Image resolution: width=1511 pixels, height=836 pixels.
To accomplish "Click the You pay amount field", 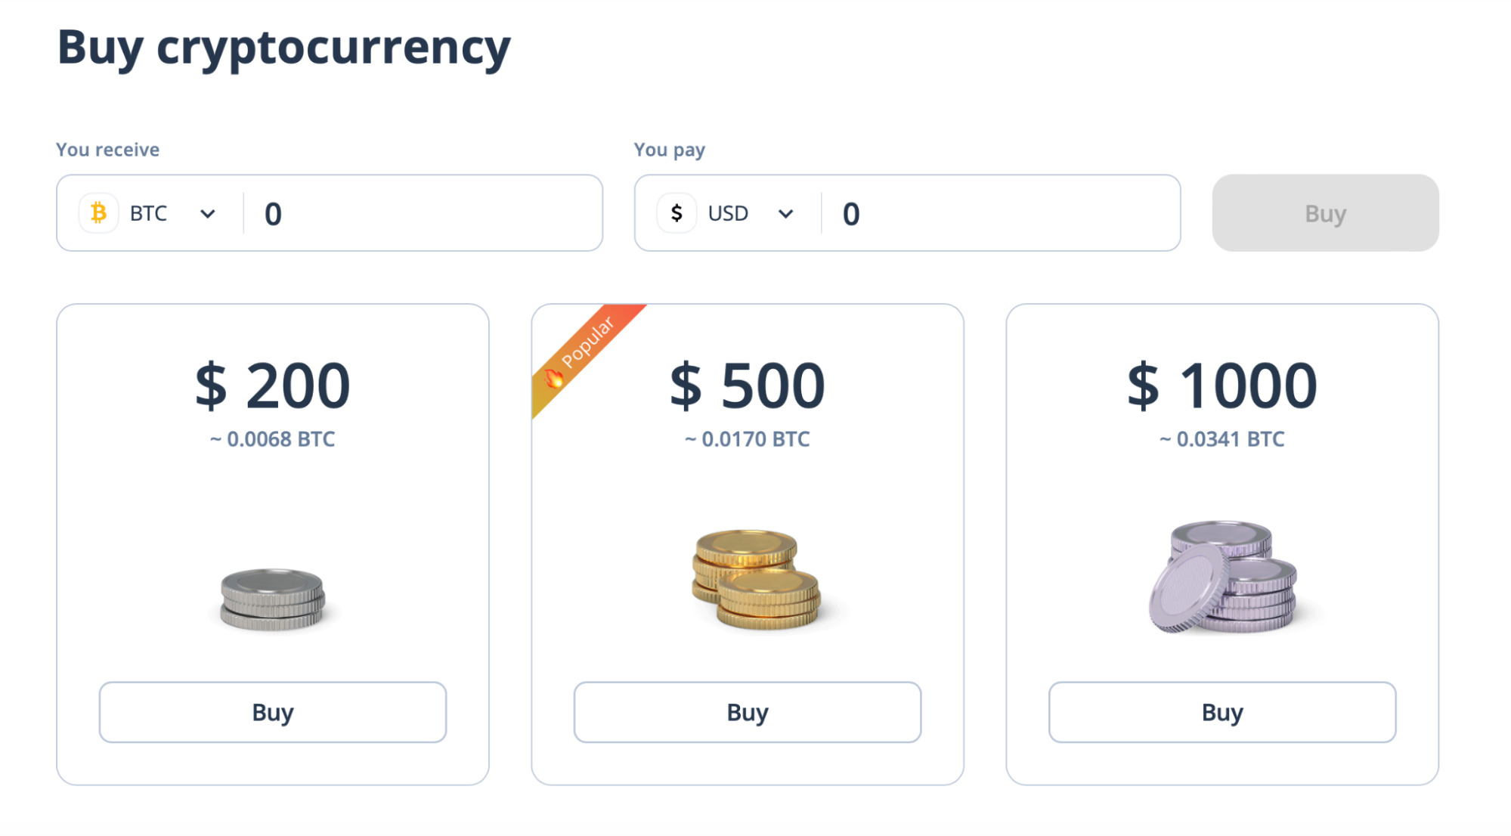I will (x=1001, y=214).
